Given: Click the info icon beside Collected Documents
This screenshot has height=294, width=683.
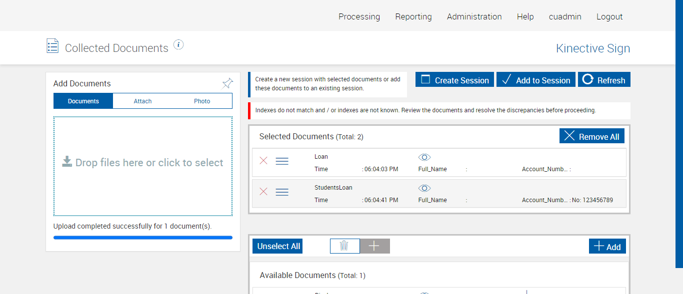Looking at the screenshot, I should coord(178,45).
